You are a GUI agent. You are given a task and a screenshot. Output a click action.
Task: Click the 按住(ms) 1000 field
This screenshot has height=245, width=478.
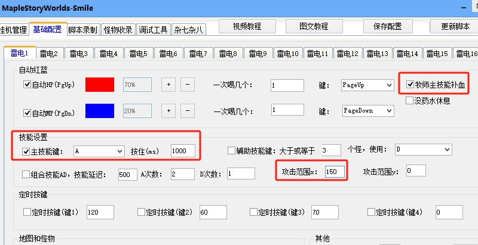pyautogui.click(x=183, y=151)
